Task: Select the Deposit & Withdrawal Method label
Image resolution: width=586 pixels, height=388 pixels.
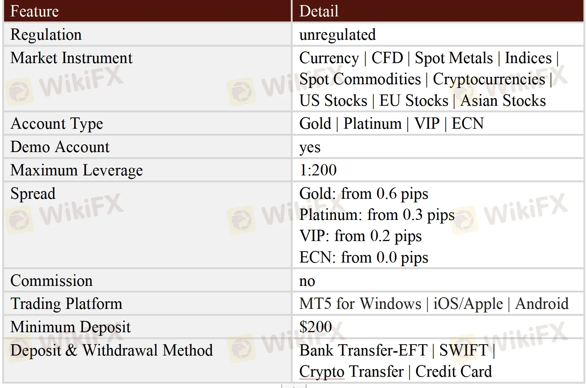Action: pos(111,350)
